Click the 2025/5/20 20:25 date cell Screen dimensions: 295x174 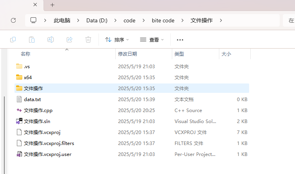tap(137, 110)
